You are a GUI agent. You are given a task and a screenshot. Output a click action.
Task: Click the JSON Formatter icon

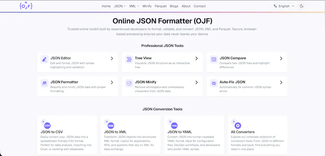[44, 83]
